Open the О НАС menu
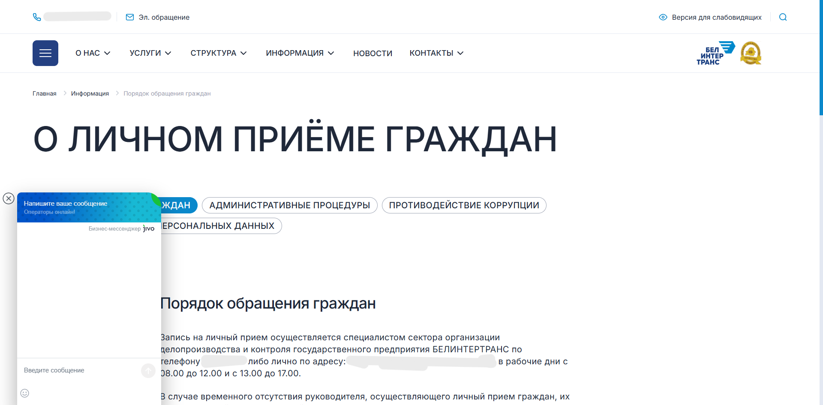This screenshot has width=823, height=405. tap(87, 53)
